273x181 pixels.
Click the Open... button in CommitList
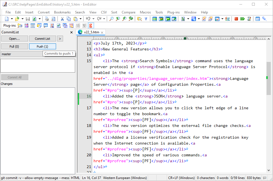tap(15, 39)
